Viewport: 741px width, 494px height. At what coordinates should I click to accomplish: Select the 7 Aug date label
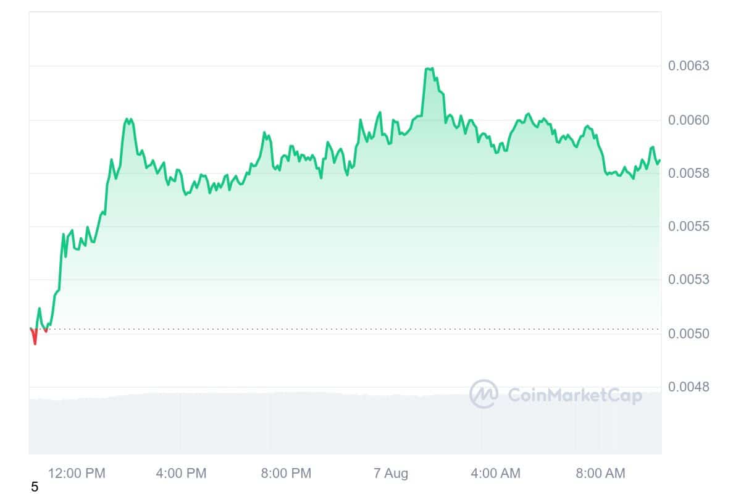point(391,474)
